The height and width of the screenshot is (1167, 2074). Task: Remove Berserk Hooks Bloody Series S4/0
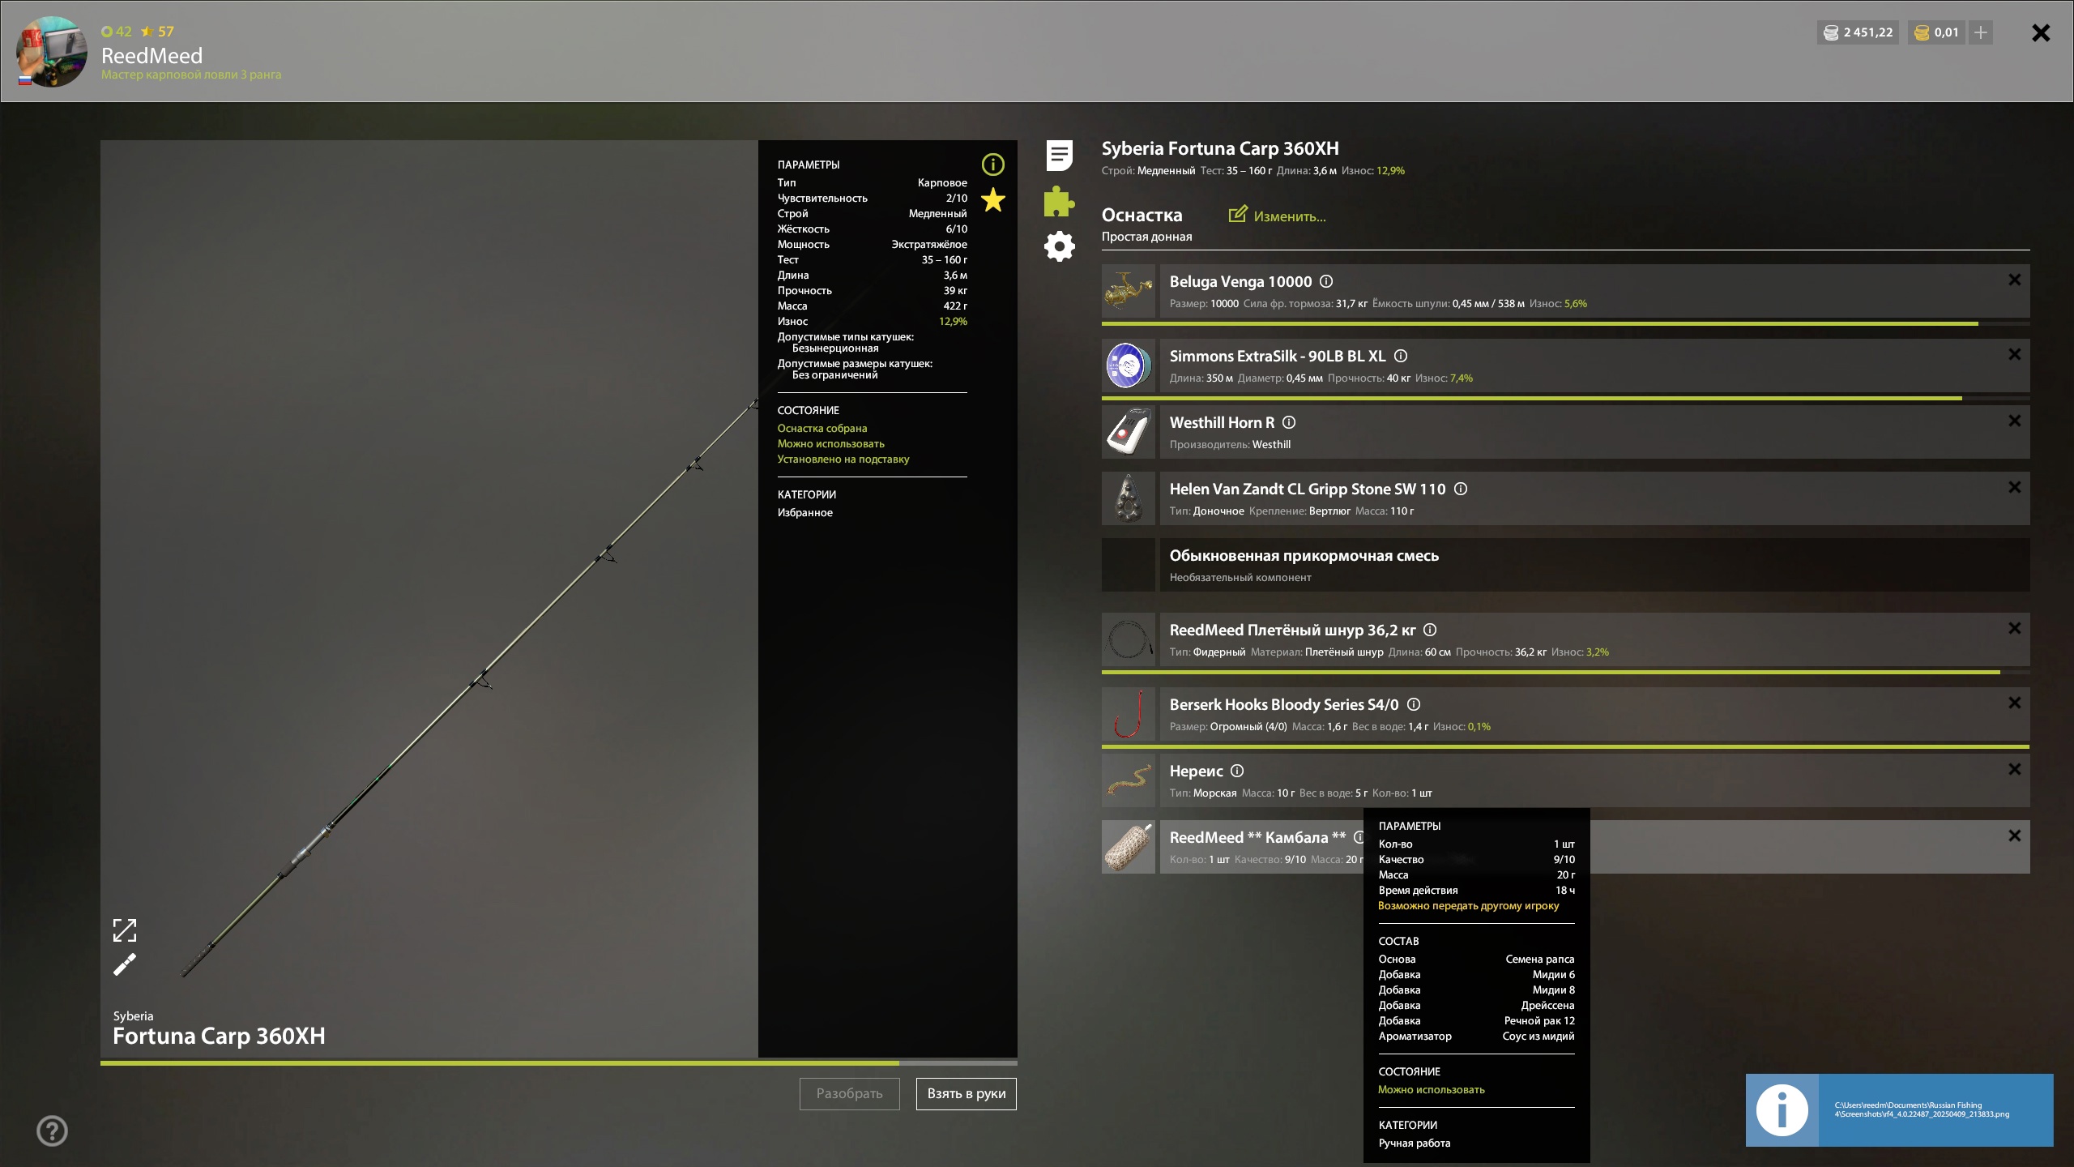point(2014,703)
